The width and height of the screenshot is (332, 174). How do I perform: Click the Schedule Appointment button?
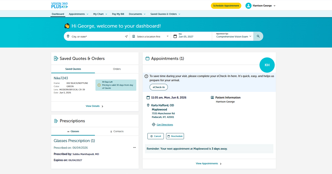(226, 6)
